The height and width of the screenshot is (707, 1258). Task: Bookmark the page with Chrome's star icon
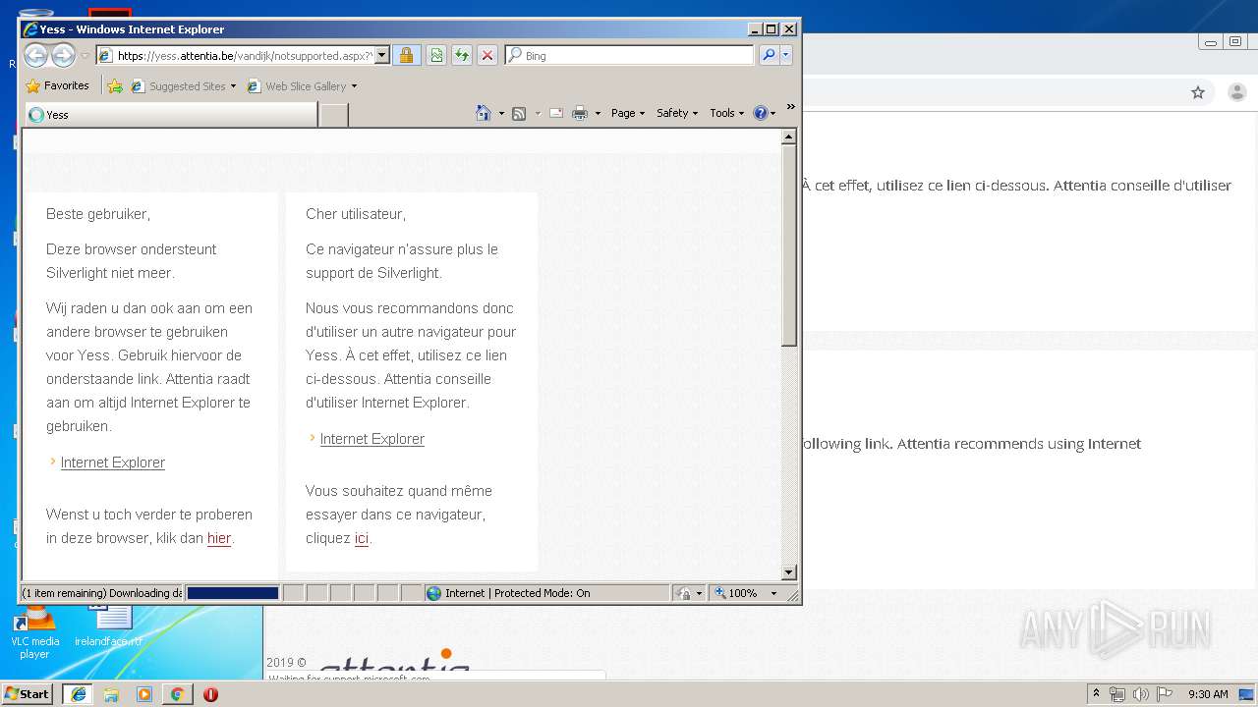[1198, 92]
